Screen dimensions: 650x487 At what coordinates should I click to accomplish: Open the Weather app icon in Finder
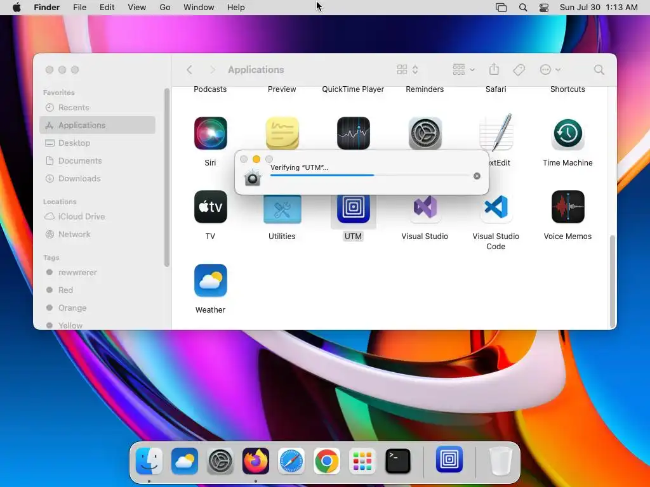210,280
